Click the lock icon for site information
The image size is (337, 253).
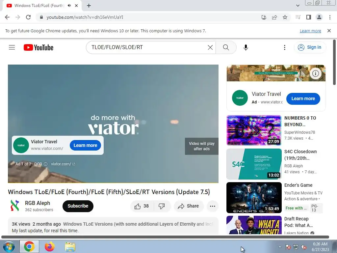(x=41, y=17)
